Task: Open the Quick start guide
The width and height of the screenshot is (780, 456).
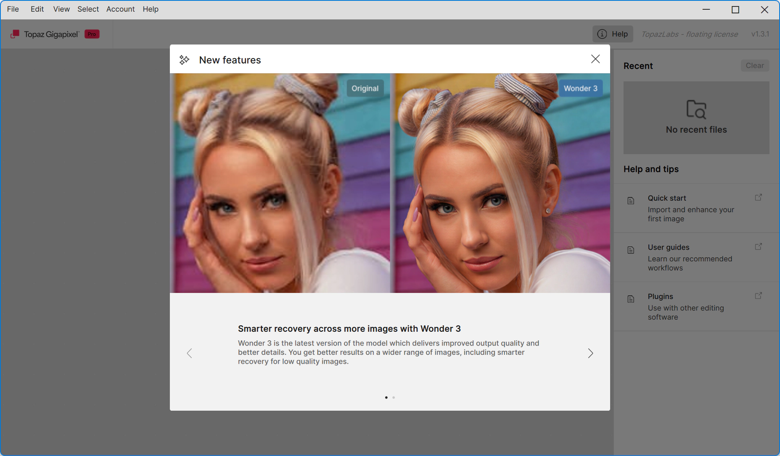Action: pos(696,208)
